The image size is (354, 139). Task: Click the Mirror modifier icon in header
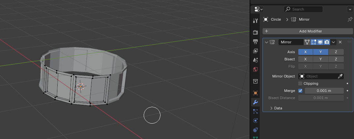click(x=272, y=42)
